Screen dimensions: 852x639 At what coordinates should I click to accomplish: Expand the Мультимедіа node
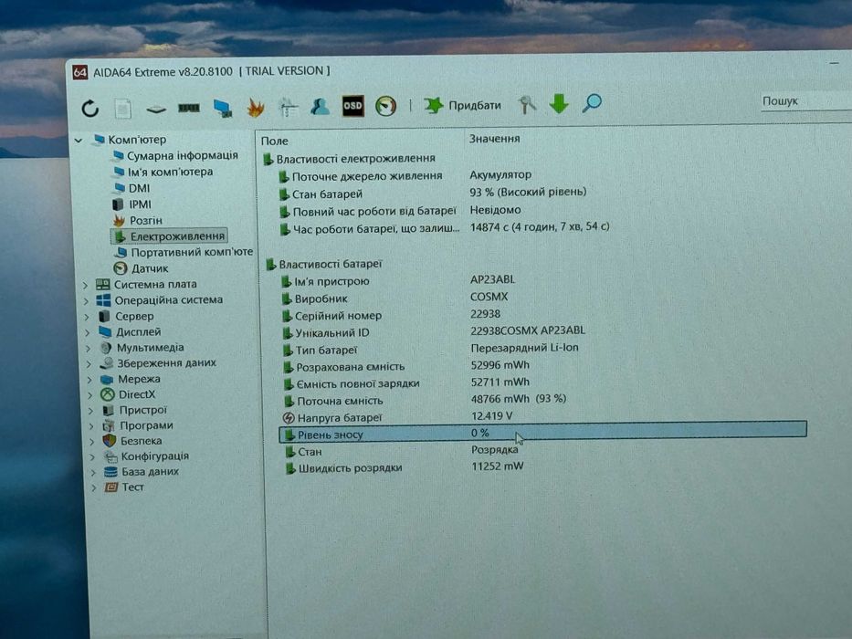click(x=88, y=349)
